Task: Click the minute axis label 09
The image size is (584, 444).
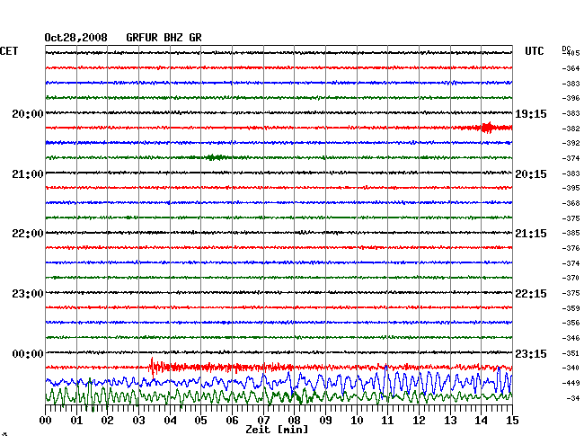Action: [325, 421]
